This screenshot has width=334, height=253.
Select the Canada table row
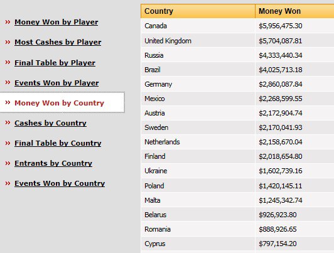pyautogui.click(x=237, y=26)
